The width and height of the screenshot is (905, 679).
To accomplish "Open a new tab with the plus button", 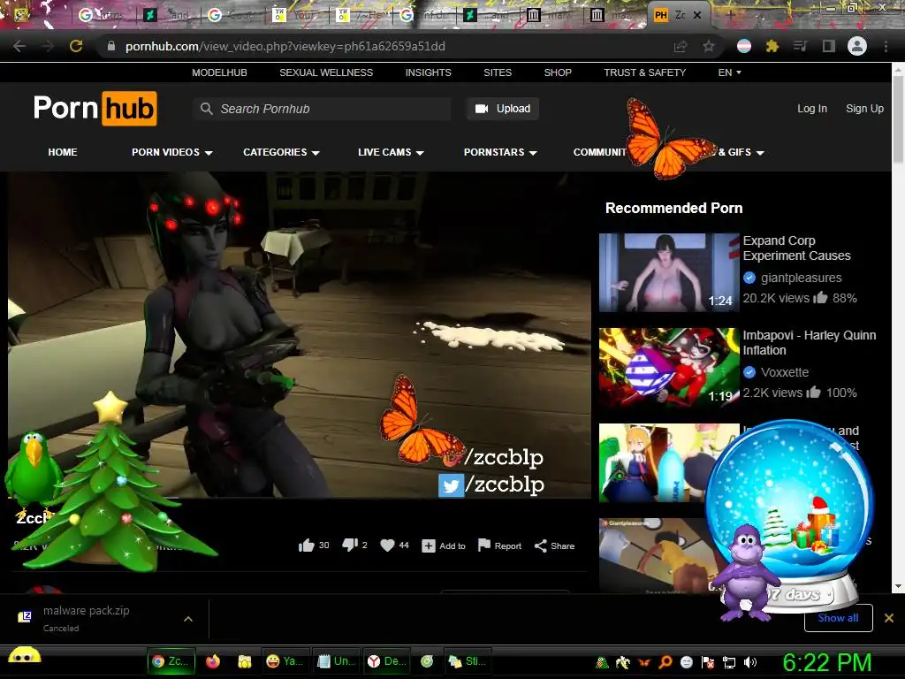I will pyautogui.click(x=730, y=15).
